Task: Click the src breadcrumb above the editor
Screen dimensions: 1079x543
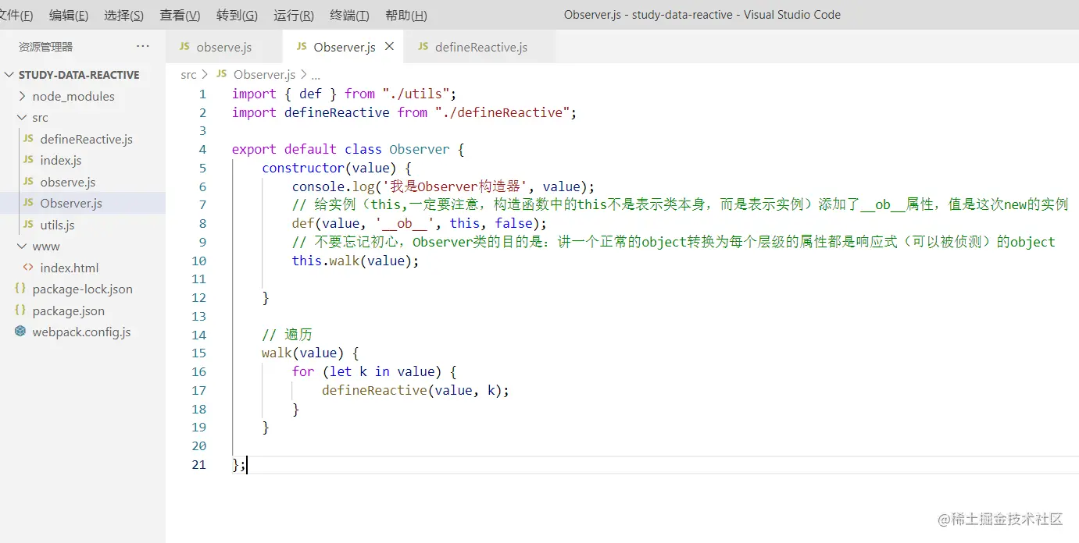Action: [x=188, y=74]
